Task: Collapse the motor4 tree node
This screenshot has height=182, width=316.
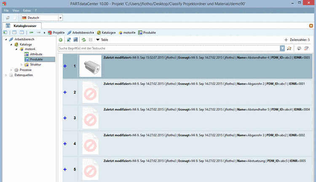Action: pyautogui.click(x=16, y=49)
